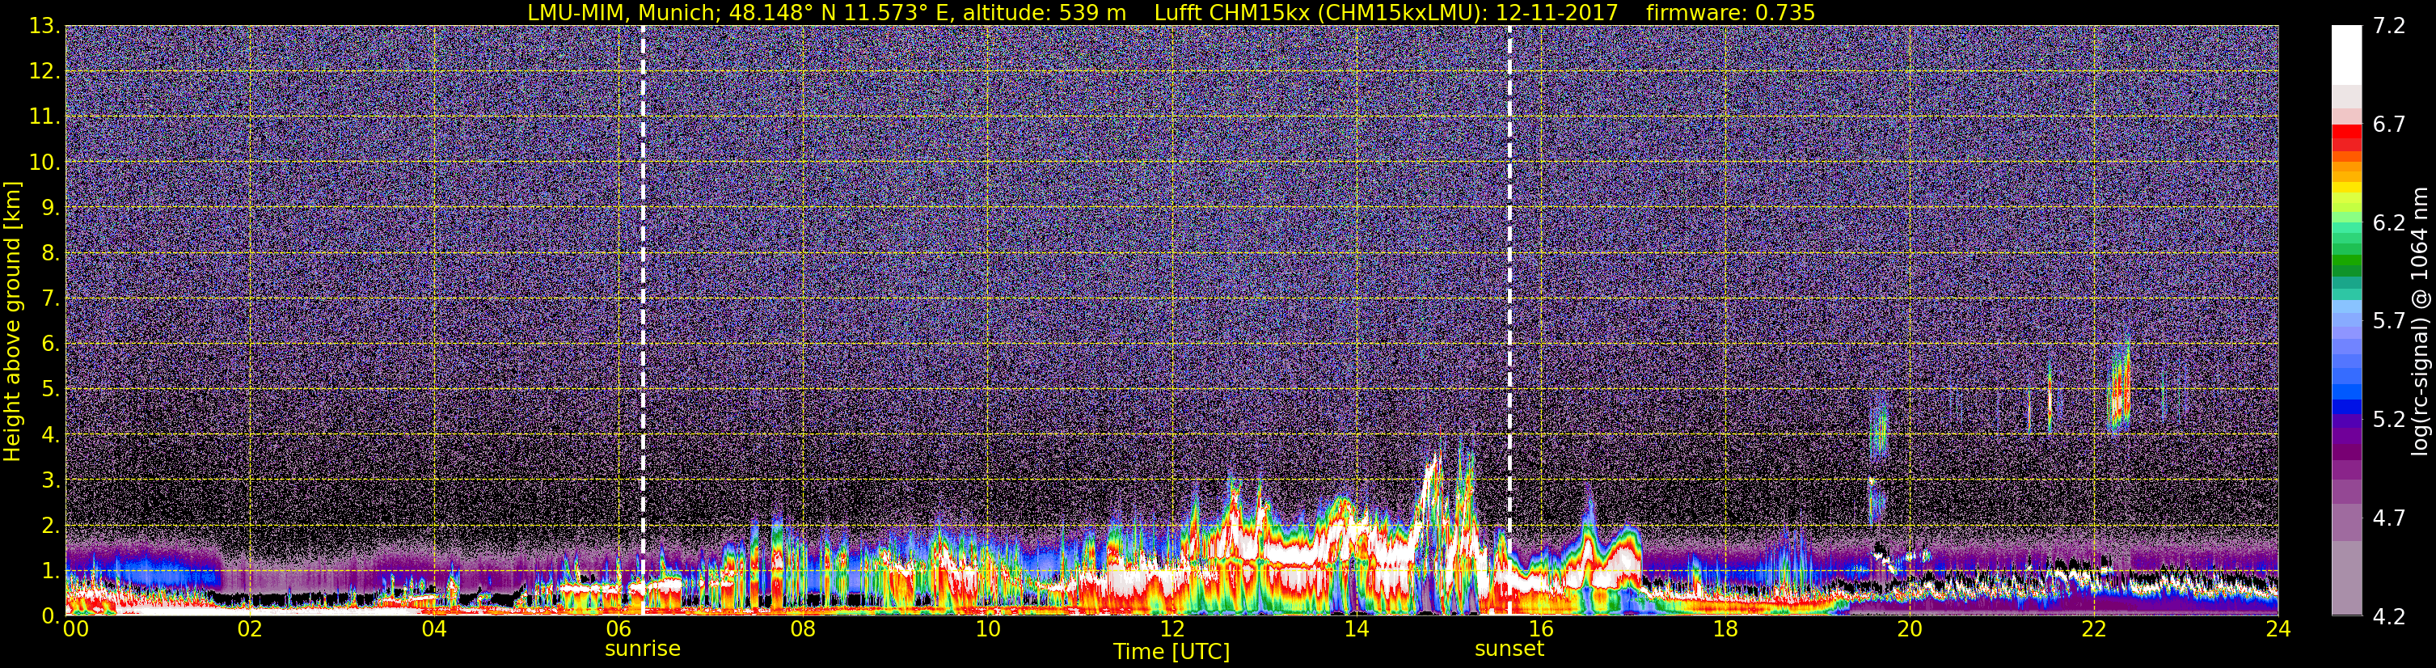Image resolution: width=2436 pixels, height=668 pixels.
Task: Click the 'firmware: 0.735' text in title
Action: [x=1730, y=12]
